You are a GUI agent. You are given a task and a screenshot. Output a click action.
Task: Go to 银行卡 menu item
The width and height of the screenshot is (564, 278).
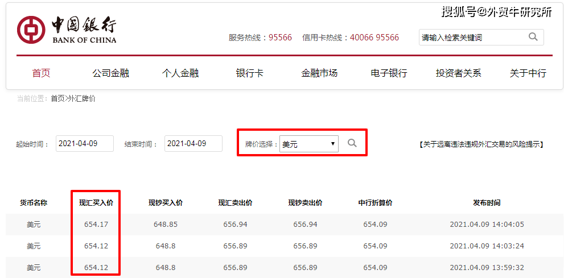pos(250,73)
